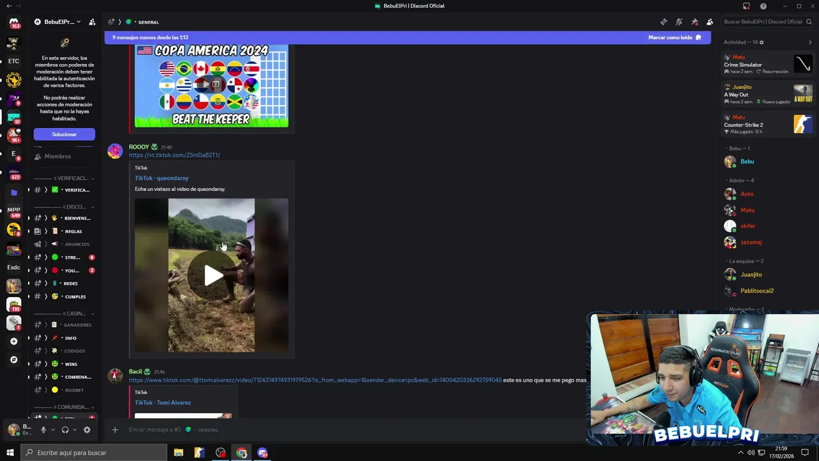
Task: Open the REGLAS channel
Action: click(x=63, y=231)
